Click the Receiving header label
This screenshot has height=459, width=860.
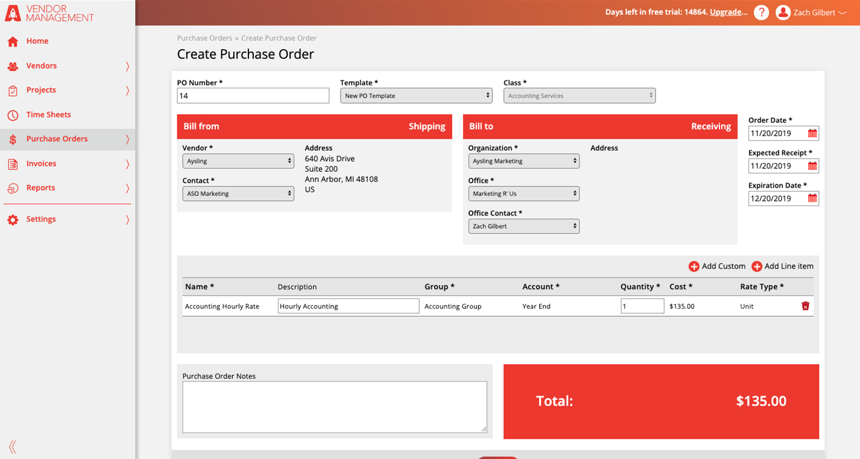click(711, 127)
